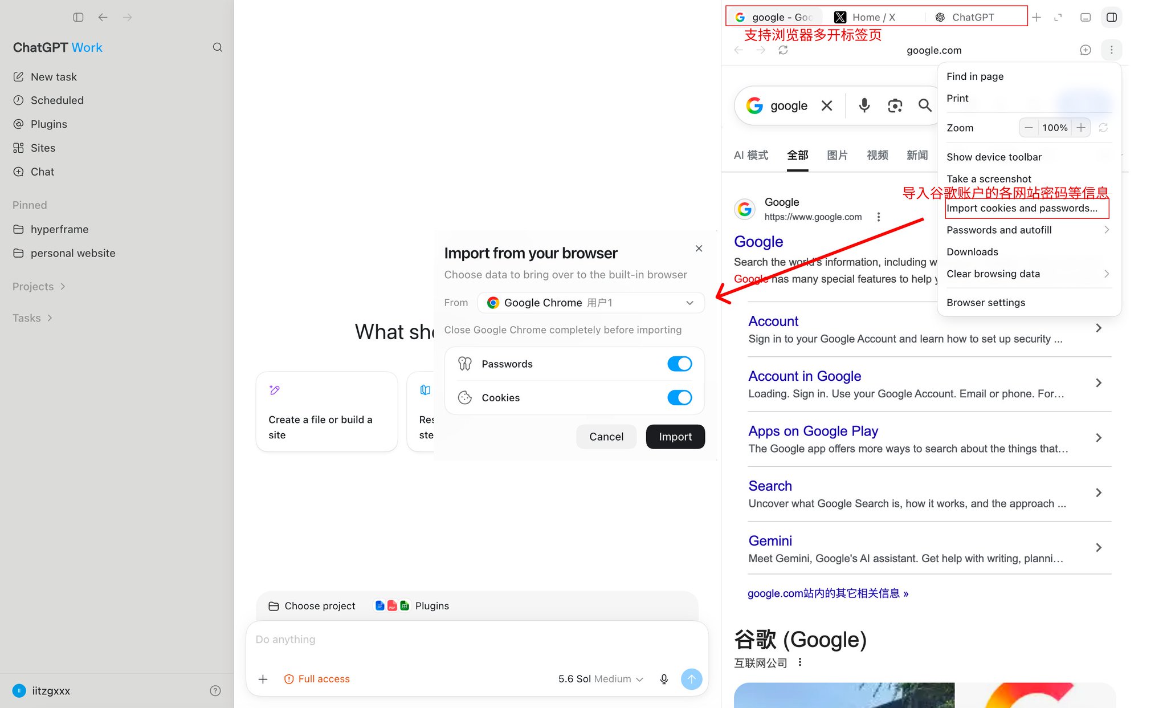Increase zoom with the plus stepper
The image size is (1167, 708).
1081,128
